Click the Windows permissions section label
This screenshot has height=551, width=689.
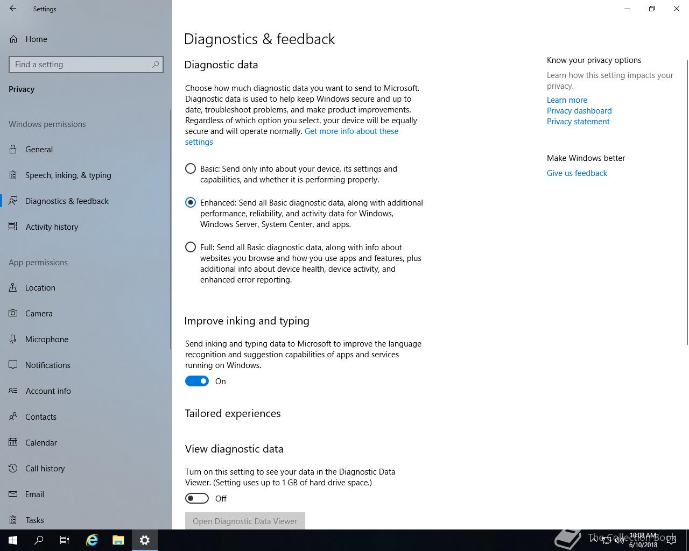[47, 124]
